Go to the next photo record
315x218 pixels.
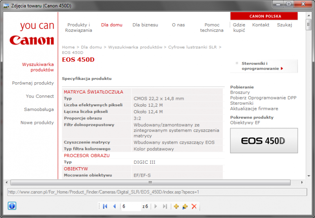tap(156, 206)
